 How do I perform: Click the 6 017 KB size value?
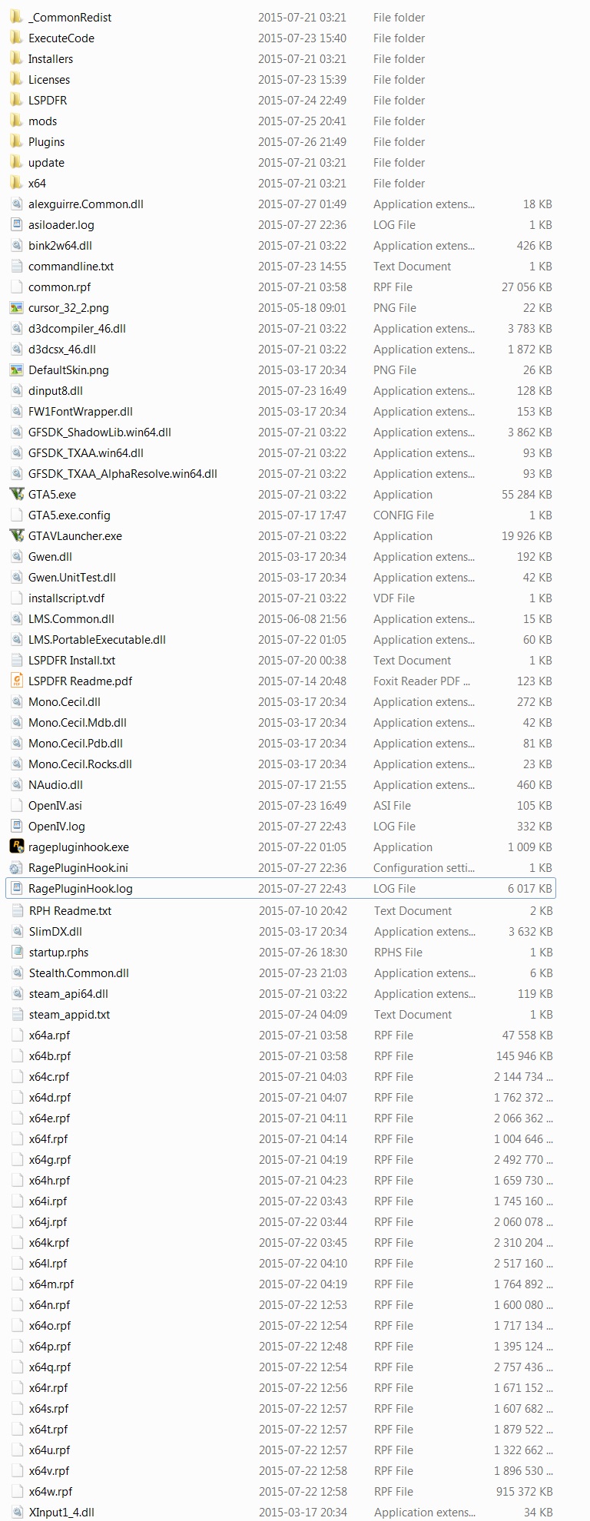pos(530,889)
